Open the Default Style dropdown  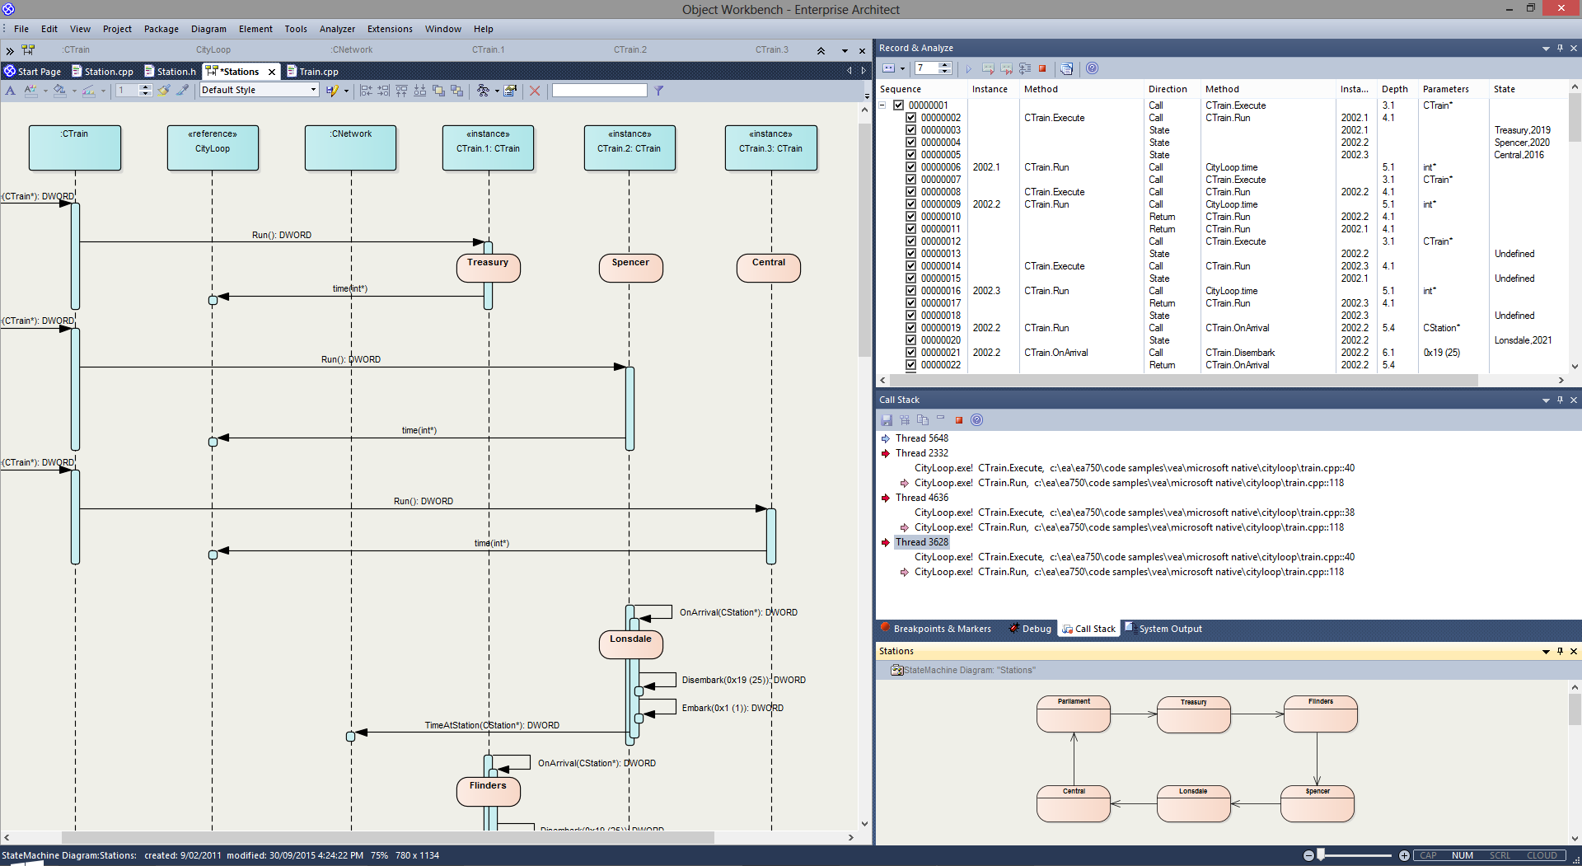(313, 91)
